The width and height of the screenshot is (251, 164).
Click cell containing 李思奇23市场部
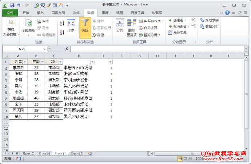79,68
